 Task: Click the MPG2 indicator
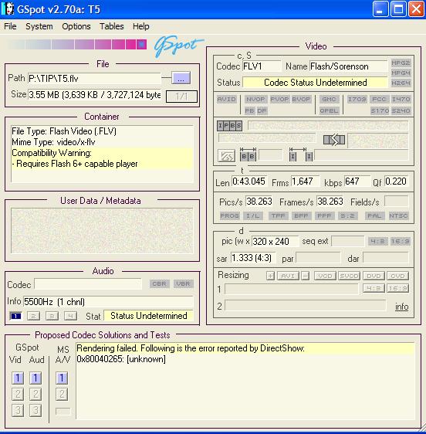point(401,63)
